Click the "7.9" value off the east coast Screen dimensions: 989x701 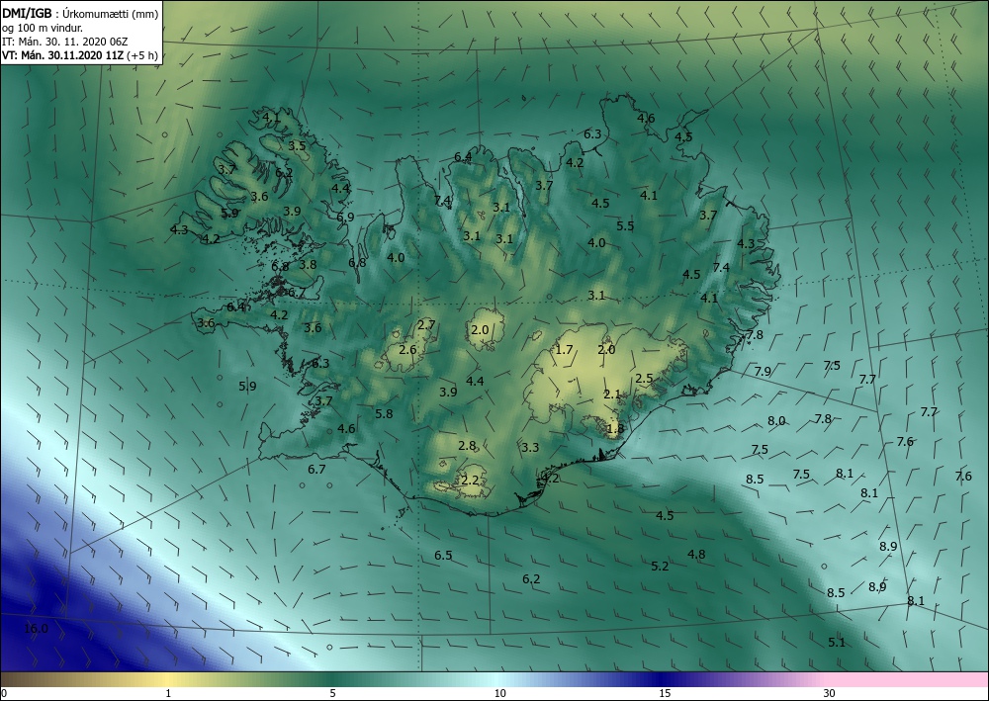(763, 372)
